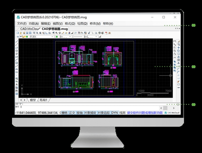This screenshot has height=153, width=202.
Task: Click the green layer color swatch beside FURN
Action: coord(27,37)
